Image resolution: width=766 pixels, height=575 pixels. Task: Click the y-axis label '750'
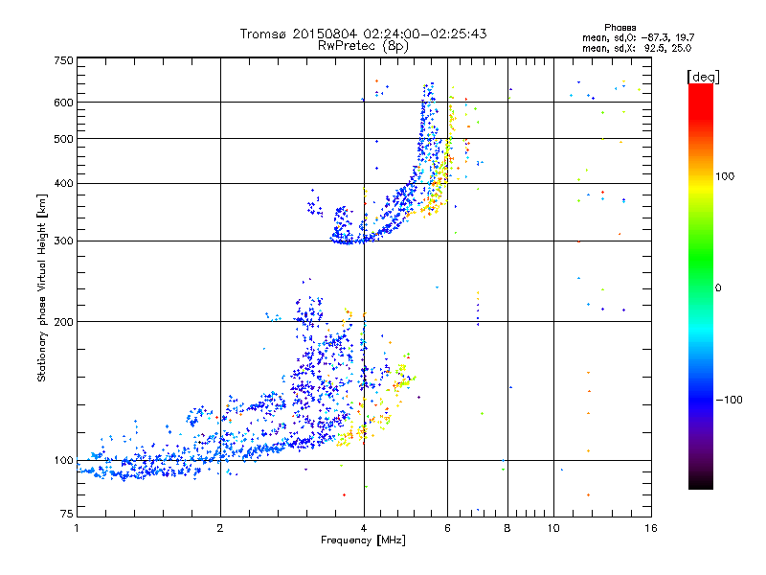64,60
